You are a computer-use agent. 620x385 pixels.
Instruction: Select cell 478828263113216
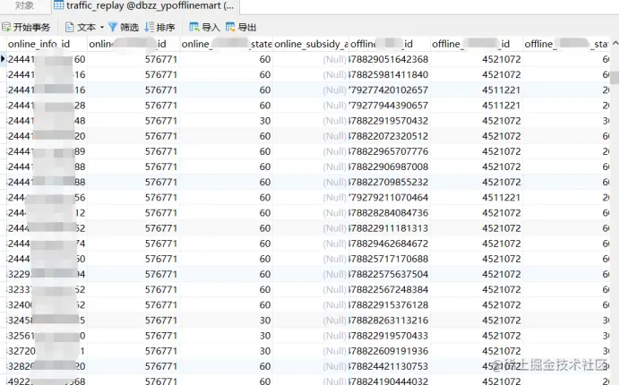tap(389, 321)
